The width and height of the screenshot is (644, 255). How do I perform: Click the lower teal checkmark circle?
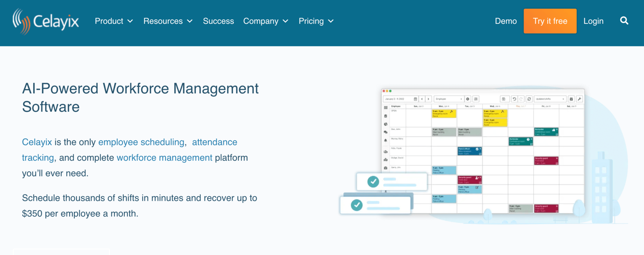(x=357, y=205)
